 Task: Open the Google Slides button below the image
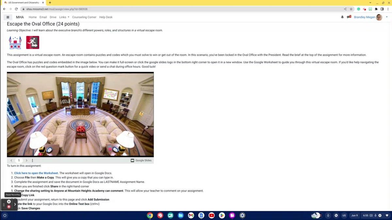coord(141,161)
